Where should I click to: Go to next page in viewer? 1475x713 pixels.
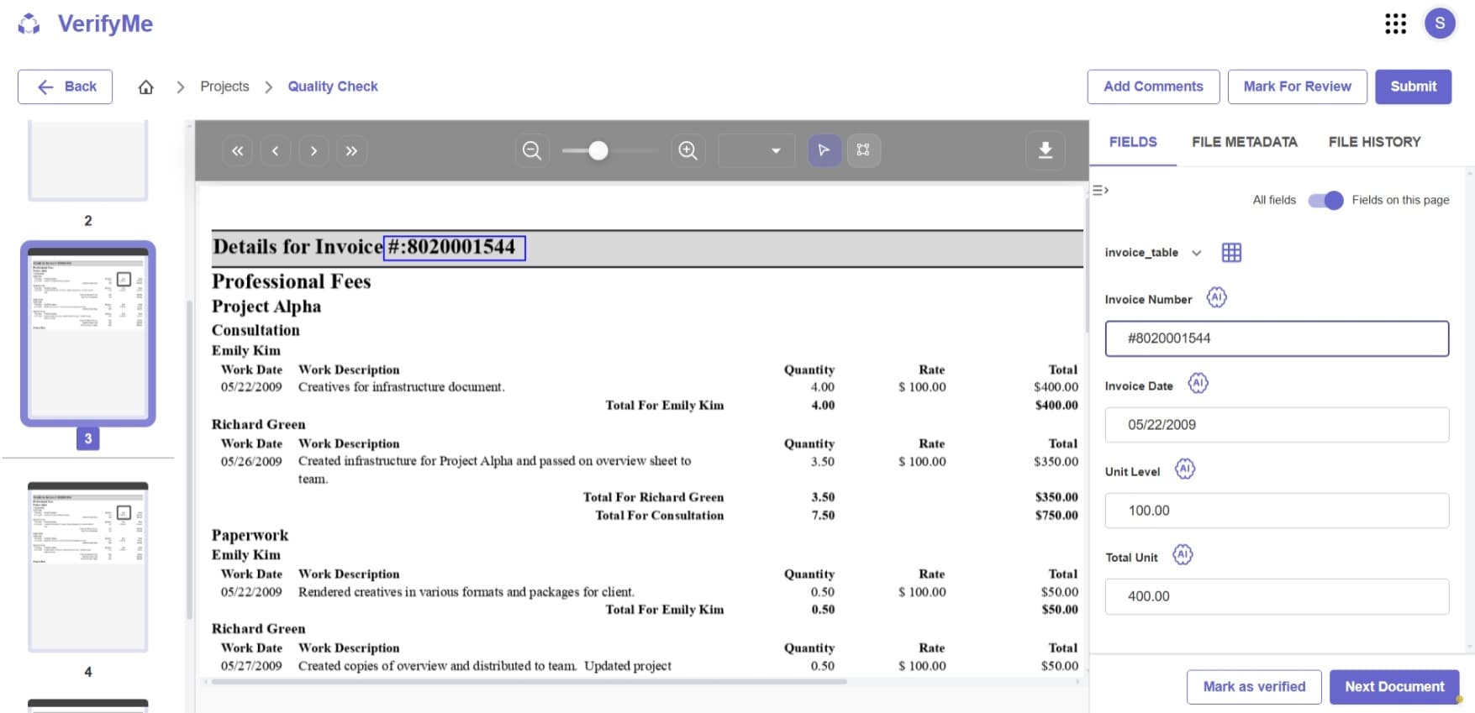pyautogui.click(x=313, y=151)
